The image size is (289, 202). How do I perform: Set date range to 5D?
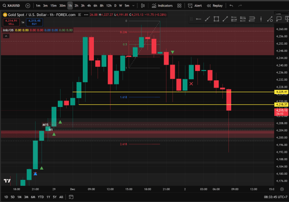[12, 197]
